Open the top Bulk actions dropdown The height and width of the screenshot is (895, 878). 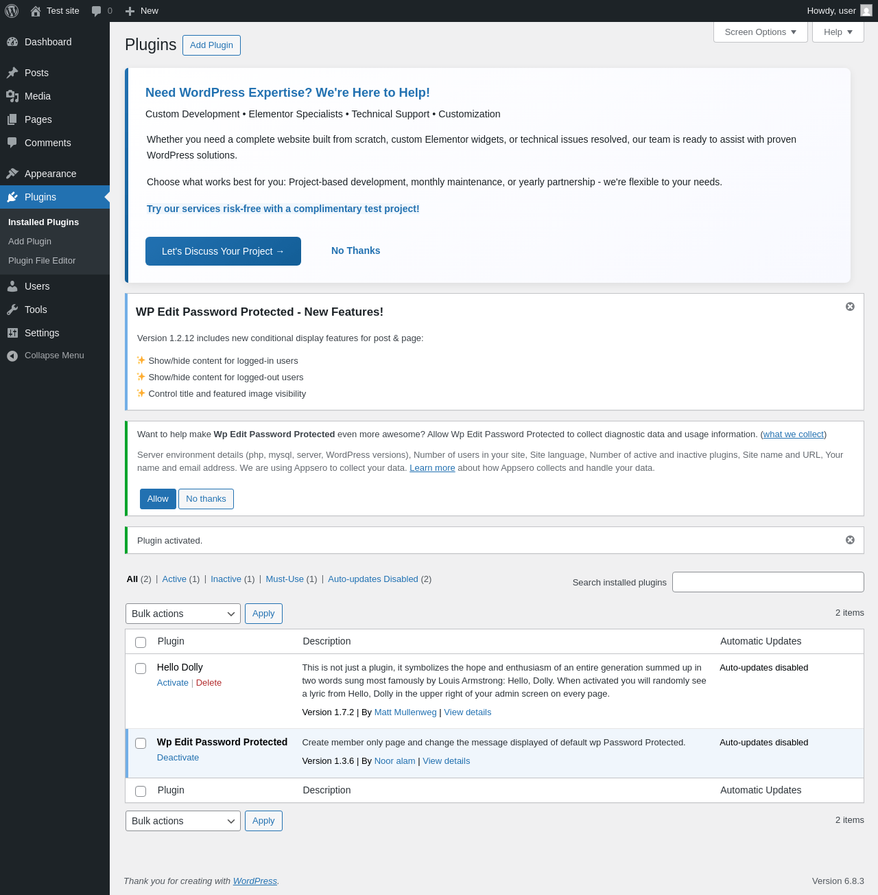(183, 614)
